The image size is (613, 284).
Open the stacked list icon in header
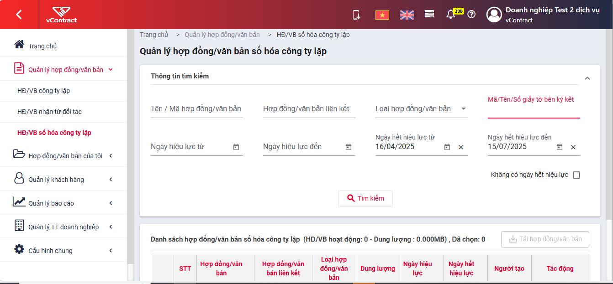(429, 14)
